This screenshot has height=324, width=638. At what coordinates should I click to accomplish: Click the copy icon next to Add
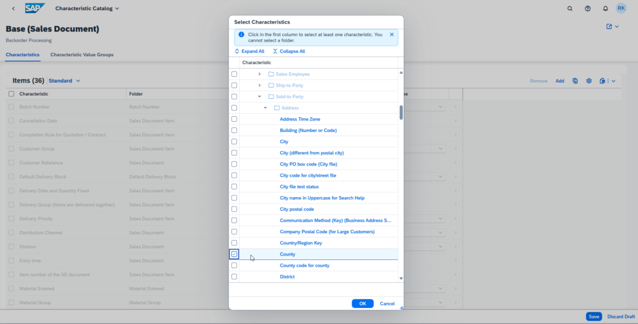pos(575,81)
